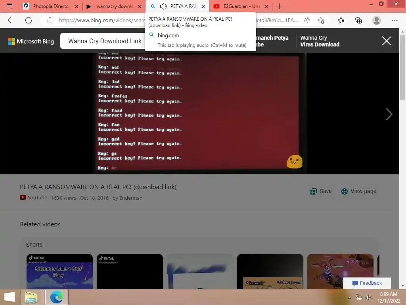
Task: Open the taskbar clock and date
Action: pos(389,297)
